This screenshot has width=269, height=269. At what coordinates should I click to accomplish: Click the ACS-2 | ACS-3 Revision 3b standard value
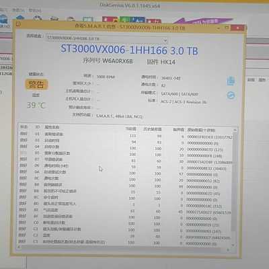pyautogui.click(x=184, y=102)
